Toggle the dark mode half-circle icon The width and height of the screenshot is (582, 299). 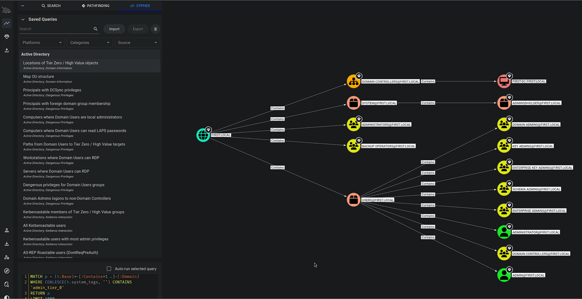point(6,297)
